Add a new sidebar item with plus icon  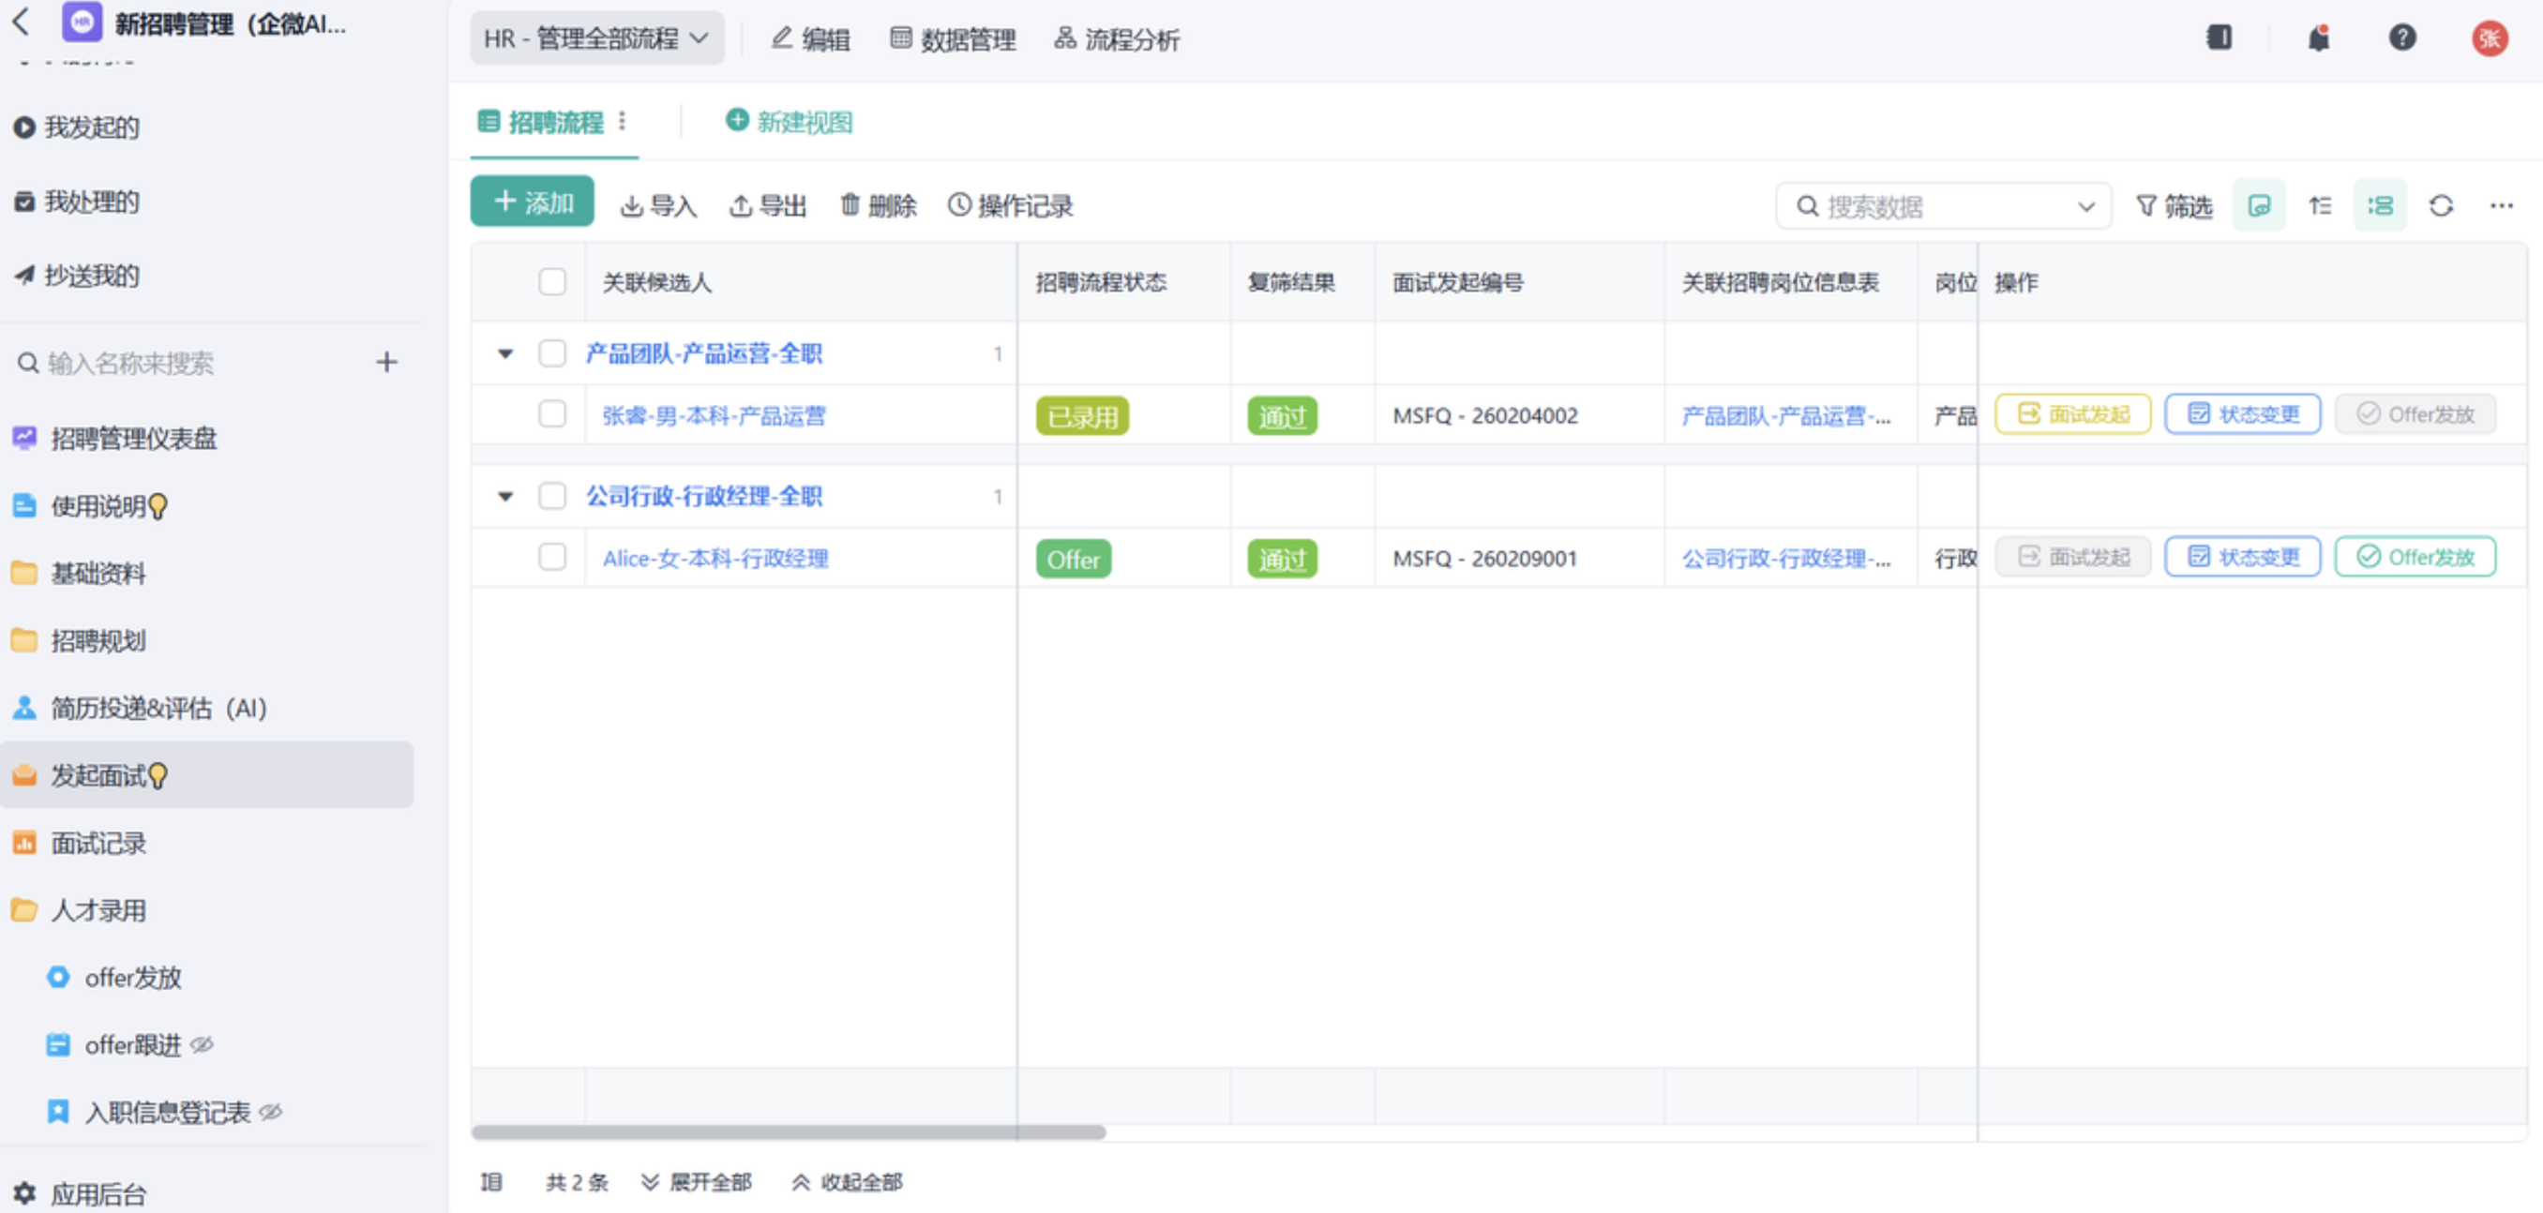(386, 363)
